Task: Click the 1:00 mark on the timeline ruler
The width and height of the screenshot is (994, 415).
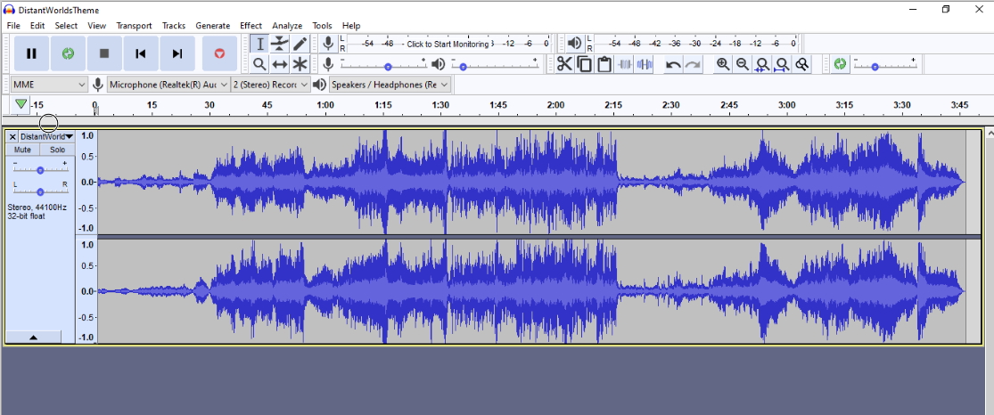Action: pyautogui.click(x=325, y=105)
